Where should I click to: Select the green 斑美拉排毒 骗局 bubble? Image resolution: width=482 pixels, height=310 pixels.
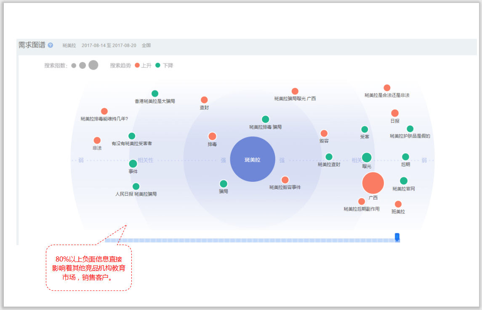[265, 119]
